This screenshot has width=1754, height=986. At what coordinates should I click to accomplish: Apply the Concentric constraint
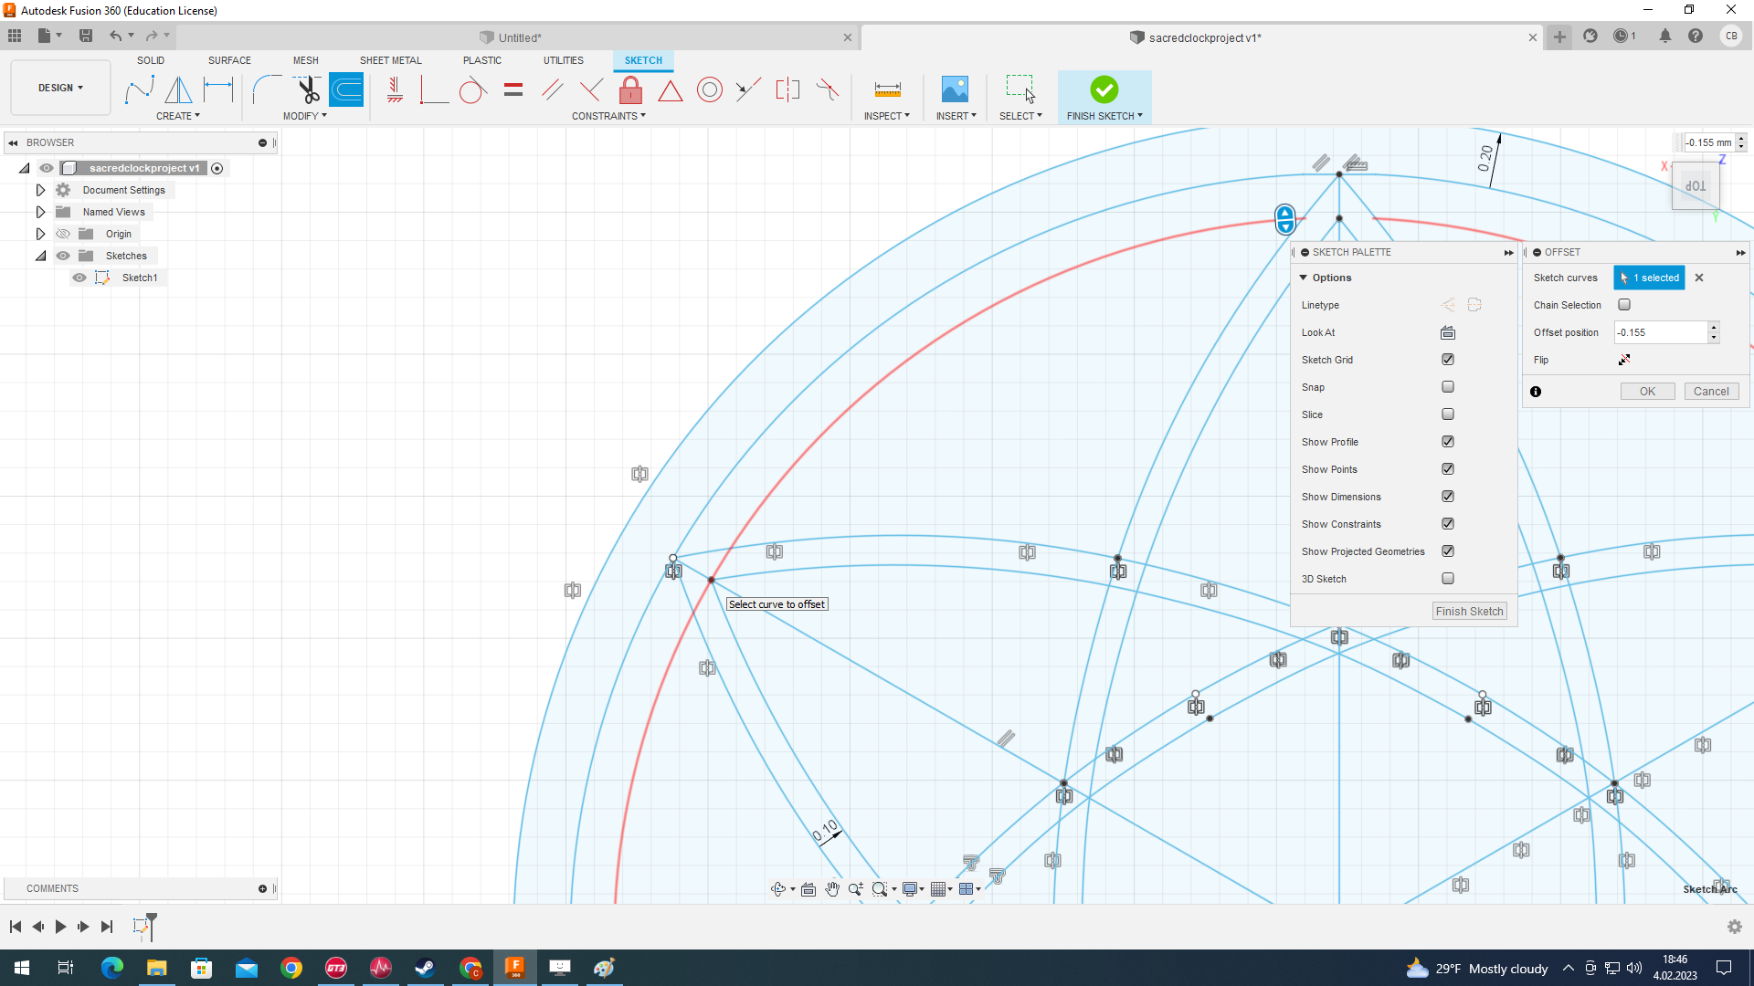point(710,89)
